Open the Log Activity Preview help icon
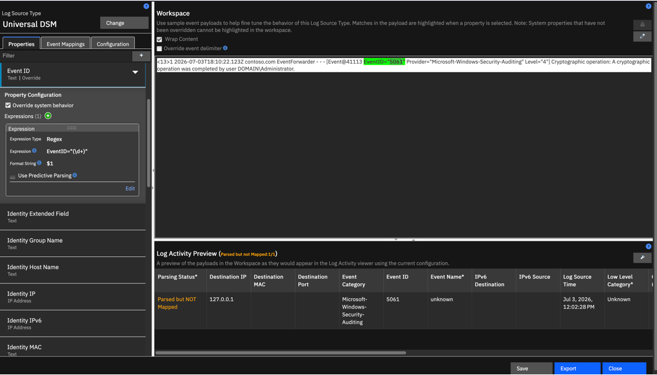The height and width of the screenshot is (375, 657). (x=649, y=247)
